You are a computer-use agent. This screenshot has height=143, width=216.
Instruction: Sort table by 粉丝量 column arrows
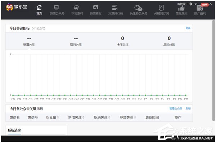point(58,117)
